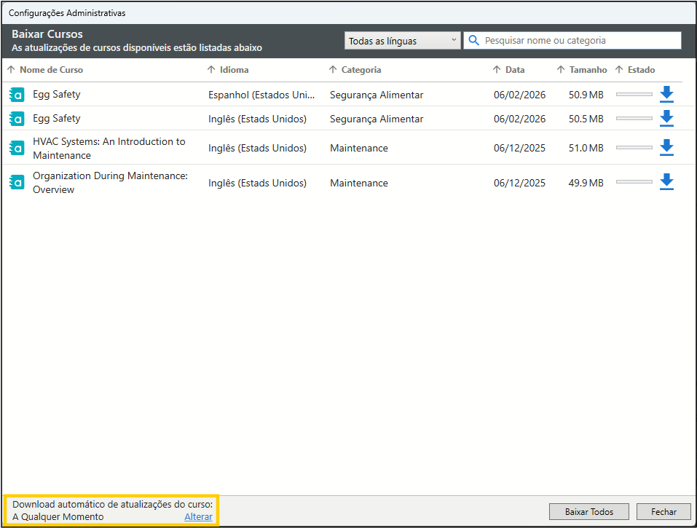Open the Alterar link for automatic downloads
The image size is (697, 528).
pyautogui.click(x=198, y=516)
